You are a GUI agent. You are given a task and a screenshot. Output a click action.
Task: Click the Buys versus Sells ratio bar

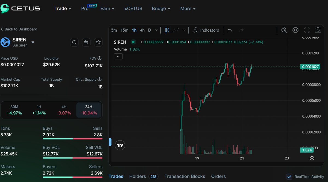pos(72,139)
